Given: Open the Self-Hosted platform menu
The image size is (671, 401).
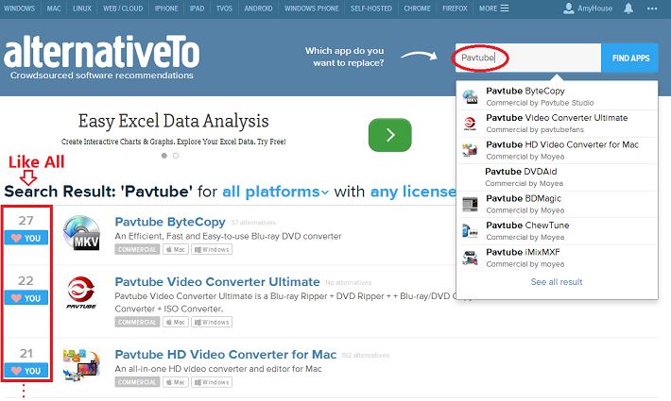Looking at the screenshot, I should tap(371, 8).
